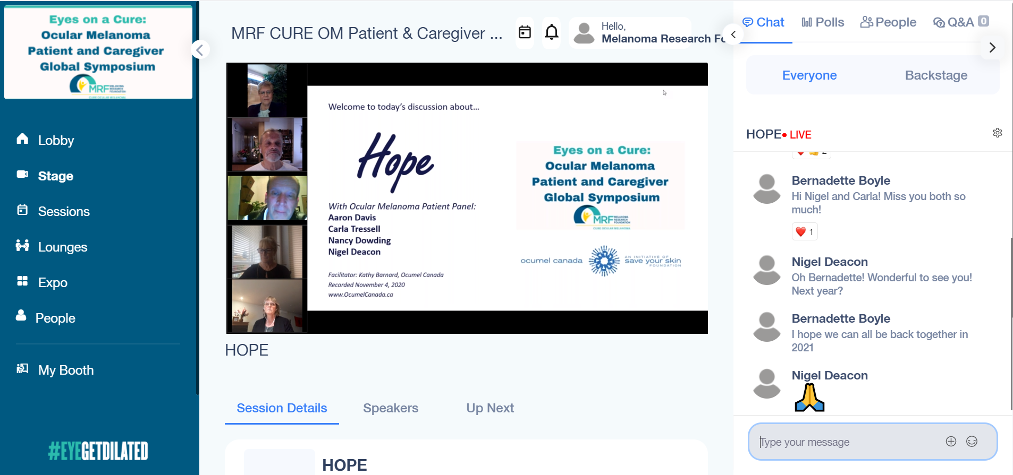The height and width of the screenshot is (475, 1013).
Task: Show more panel tabs with right chevron
Action: point(992,48)
